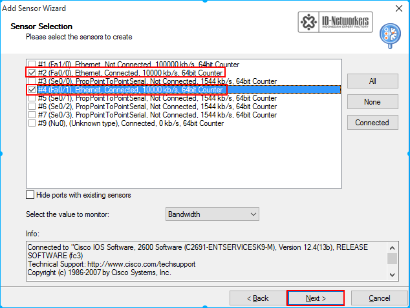Tick the #9 (Nu0) unknown type sensor

pyautogui.click(x=32, y=123)
